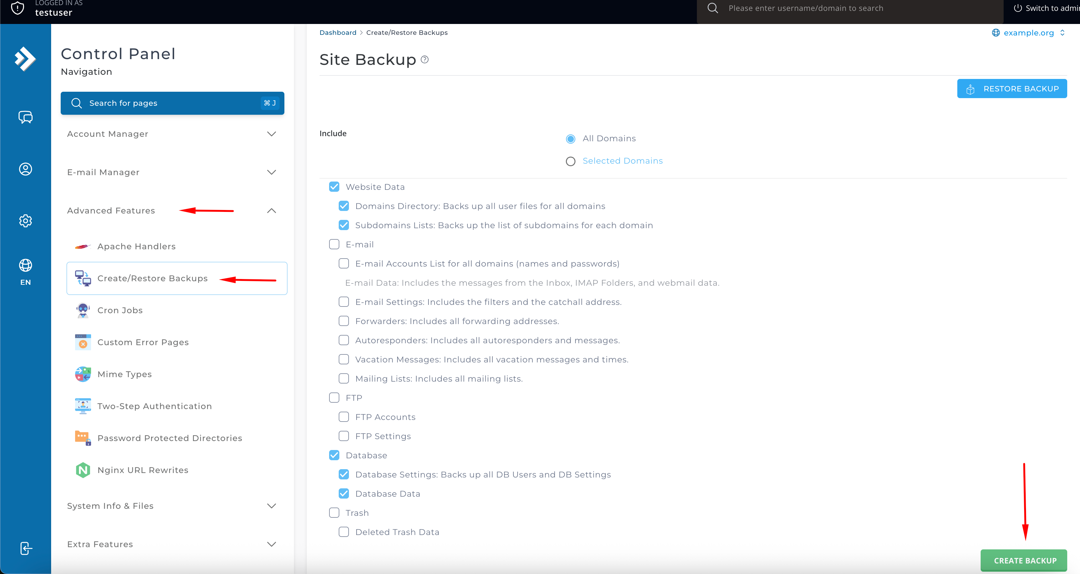Enable the E-mail checkbox
Screen dimensions: 1080x574
coord(334,244)
